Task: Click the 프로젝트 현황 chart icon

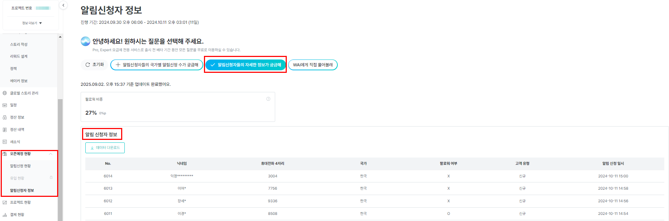Action: pos(5,203)
